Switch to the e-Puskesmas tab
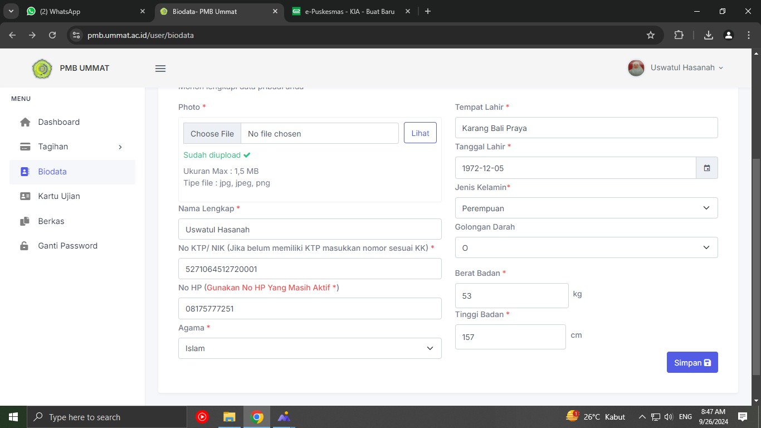Viewport: 761px width, 428px height. click(x=349, y=11)
